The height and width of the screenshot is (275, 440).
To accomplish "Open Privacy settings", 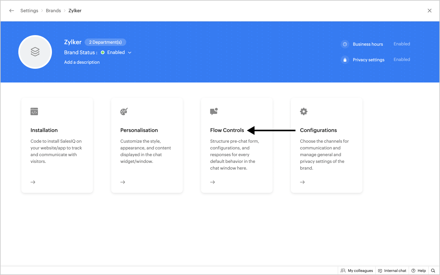I will tap(369, 60).
